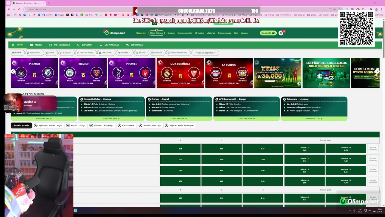Select the AHORA tab

36,45
